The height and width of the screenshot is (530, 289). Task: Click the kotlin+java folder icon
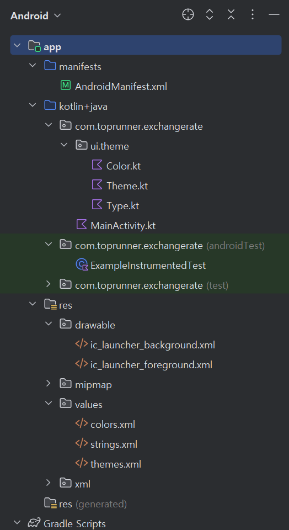pyautogui.click(x=50, y=105)
